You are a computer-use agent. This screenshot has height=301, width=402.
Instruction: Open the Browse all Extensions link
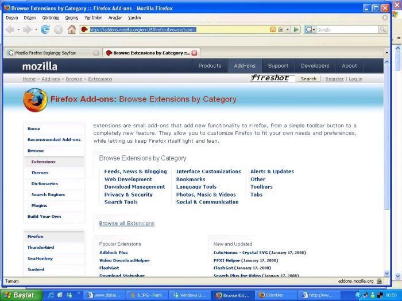(126, 223)
